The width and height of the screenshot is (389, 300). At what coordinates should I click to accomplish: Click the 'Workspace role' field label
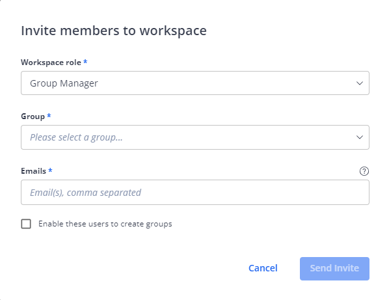[x=51, y=62]
